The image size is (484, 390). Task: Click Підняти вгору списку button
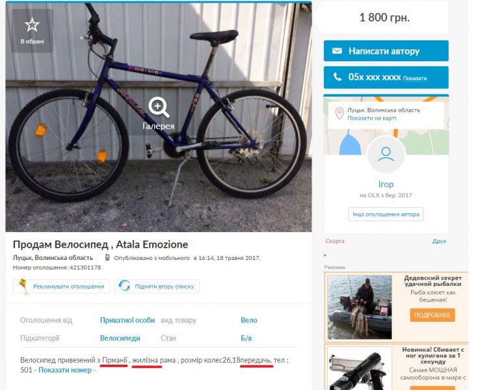[x=164, y=286]
